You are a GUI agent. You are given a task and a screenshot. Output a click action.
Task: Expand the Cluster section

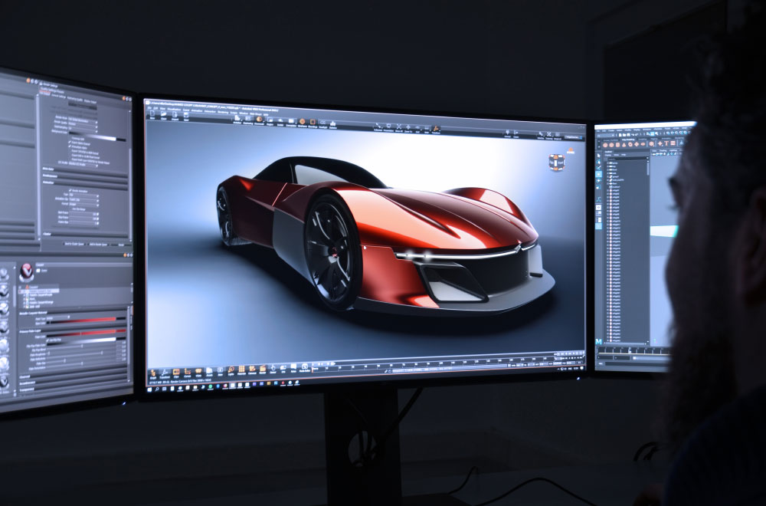coord(87,234)
